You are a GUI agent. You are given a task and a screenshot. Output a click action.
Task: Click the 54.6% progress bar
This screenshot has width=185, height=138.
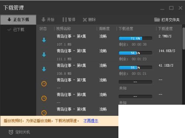coord(135,53)
